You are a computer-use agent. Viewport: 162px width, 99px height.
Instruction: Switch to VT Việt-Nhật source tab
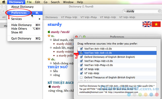click(127, 17)
